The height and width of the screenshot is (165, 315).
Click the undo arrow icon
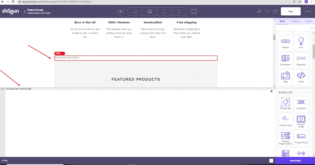pyautogui.click(x=260, y=11)
